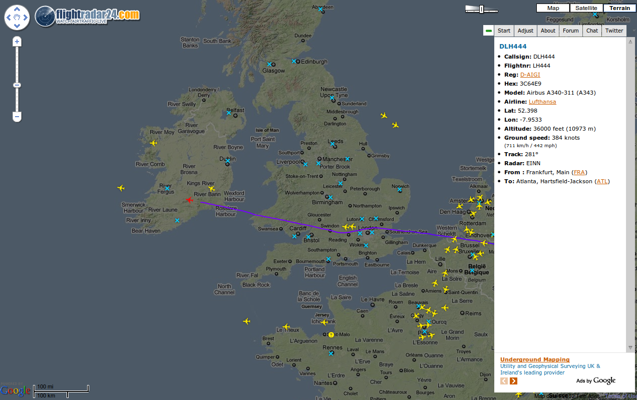
Task: Select the yellow plane beside River Moy
Action: (153, 143)
